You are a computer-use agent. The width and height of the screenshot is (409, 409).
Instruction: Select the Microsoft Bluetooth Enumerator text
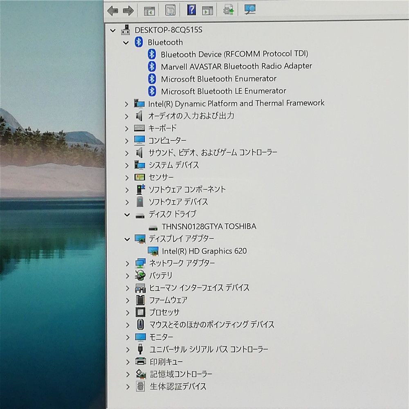pos(218,79)
